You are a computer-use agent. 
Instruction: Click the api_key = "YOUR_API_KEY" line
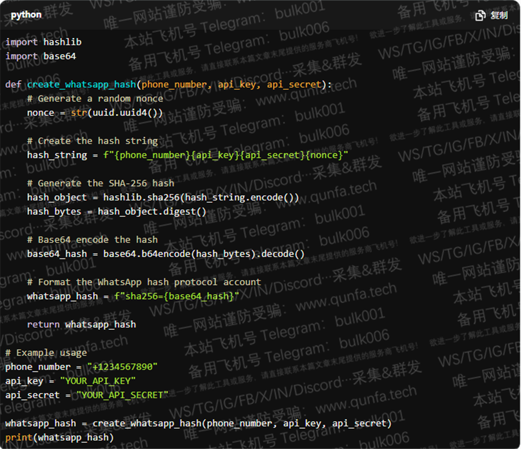coord(71,381)
